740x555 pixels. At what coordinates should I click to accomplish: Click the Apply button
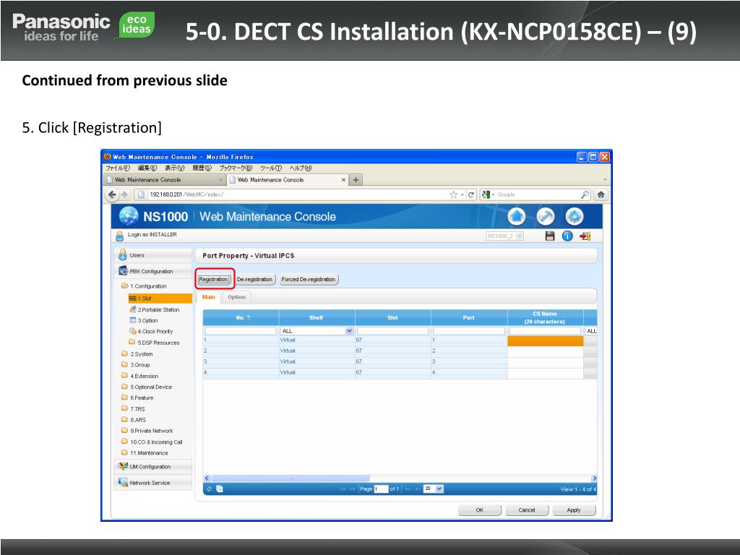(574, 510)
